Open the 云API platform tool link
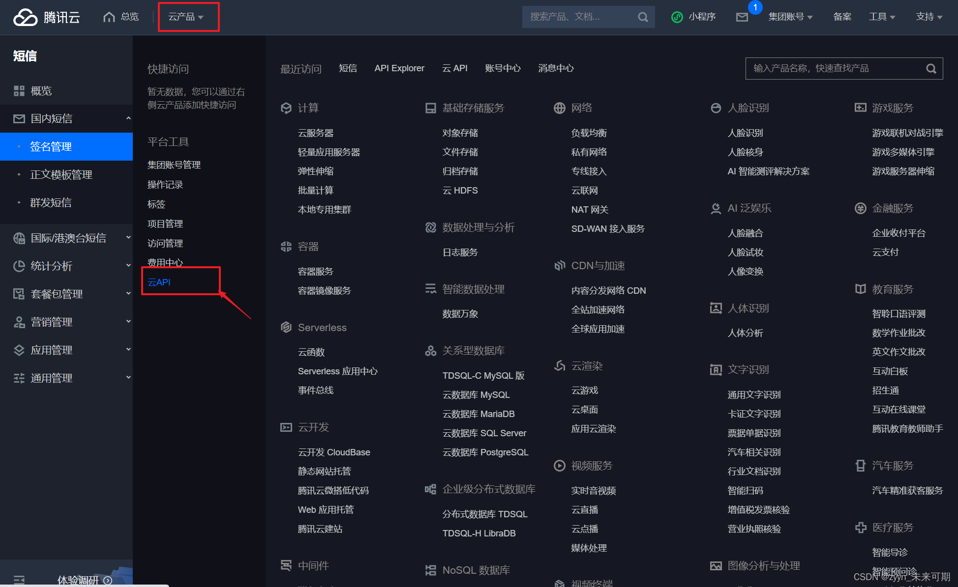This screenshot has width=958, height=587. pyautogui.click(x=159, y=282)
